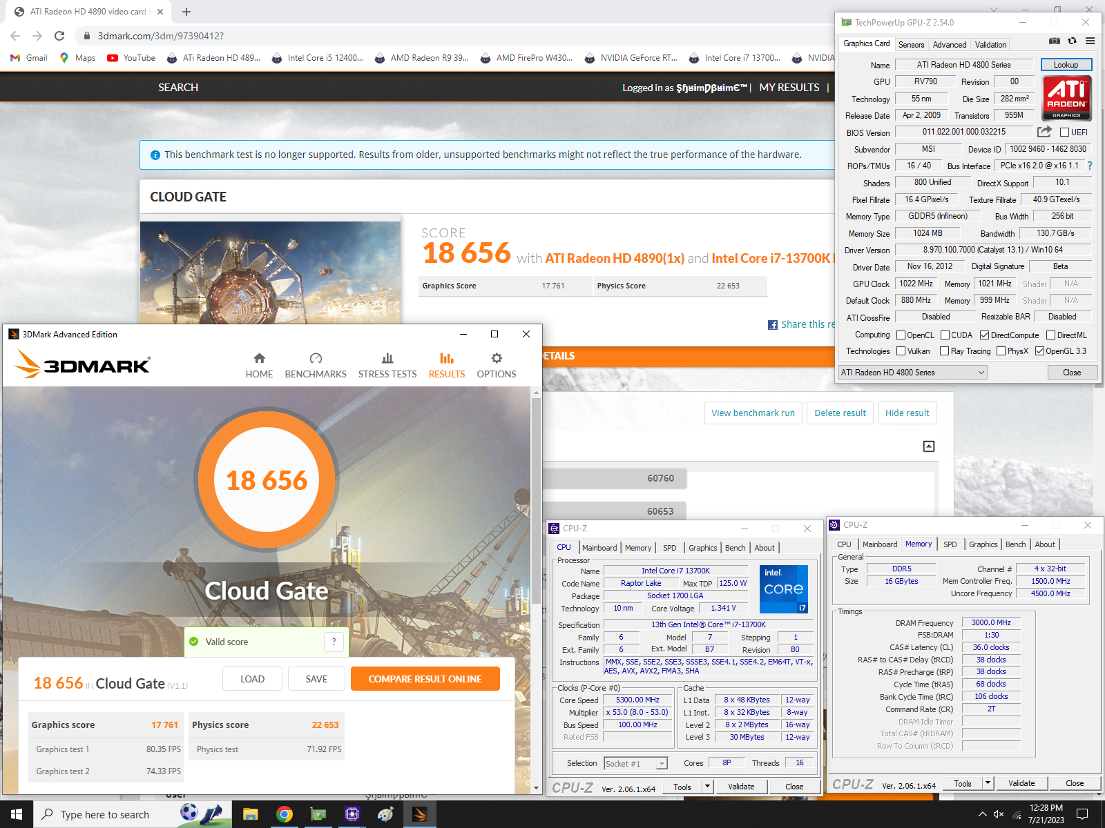Click Hide result on the webpage
The image size is (1105, 828).
pos(907,413)
